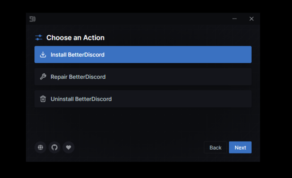Screen dimensions: 292x178
Task: Click the heart donate icon
Action: [x=69, y=147]
